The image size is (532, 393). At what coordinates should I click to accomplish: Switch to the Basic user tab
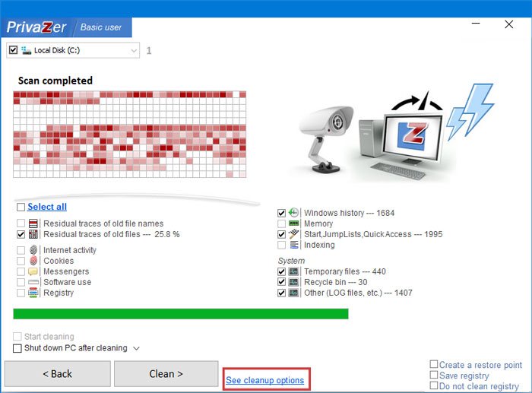[x=101, y=27]
